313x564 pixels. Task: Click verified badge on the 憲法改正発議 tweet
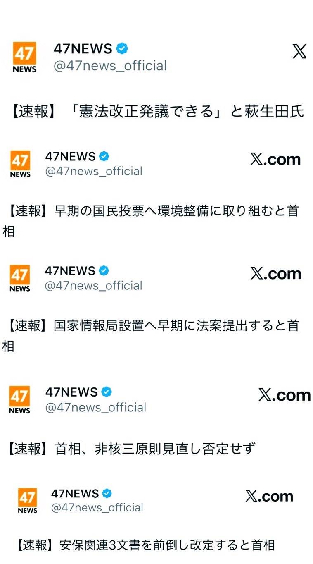[x=122, y=49]
